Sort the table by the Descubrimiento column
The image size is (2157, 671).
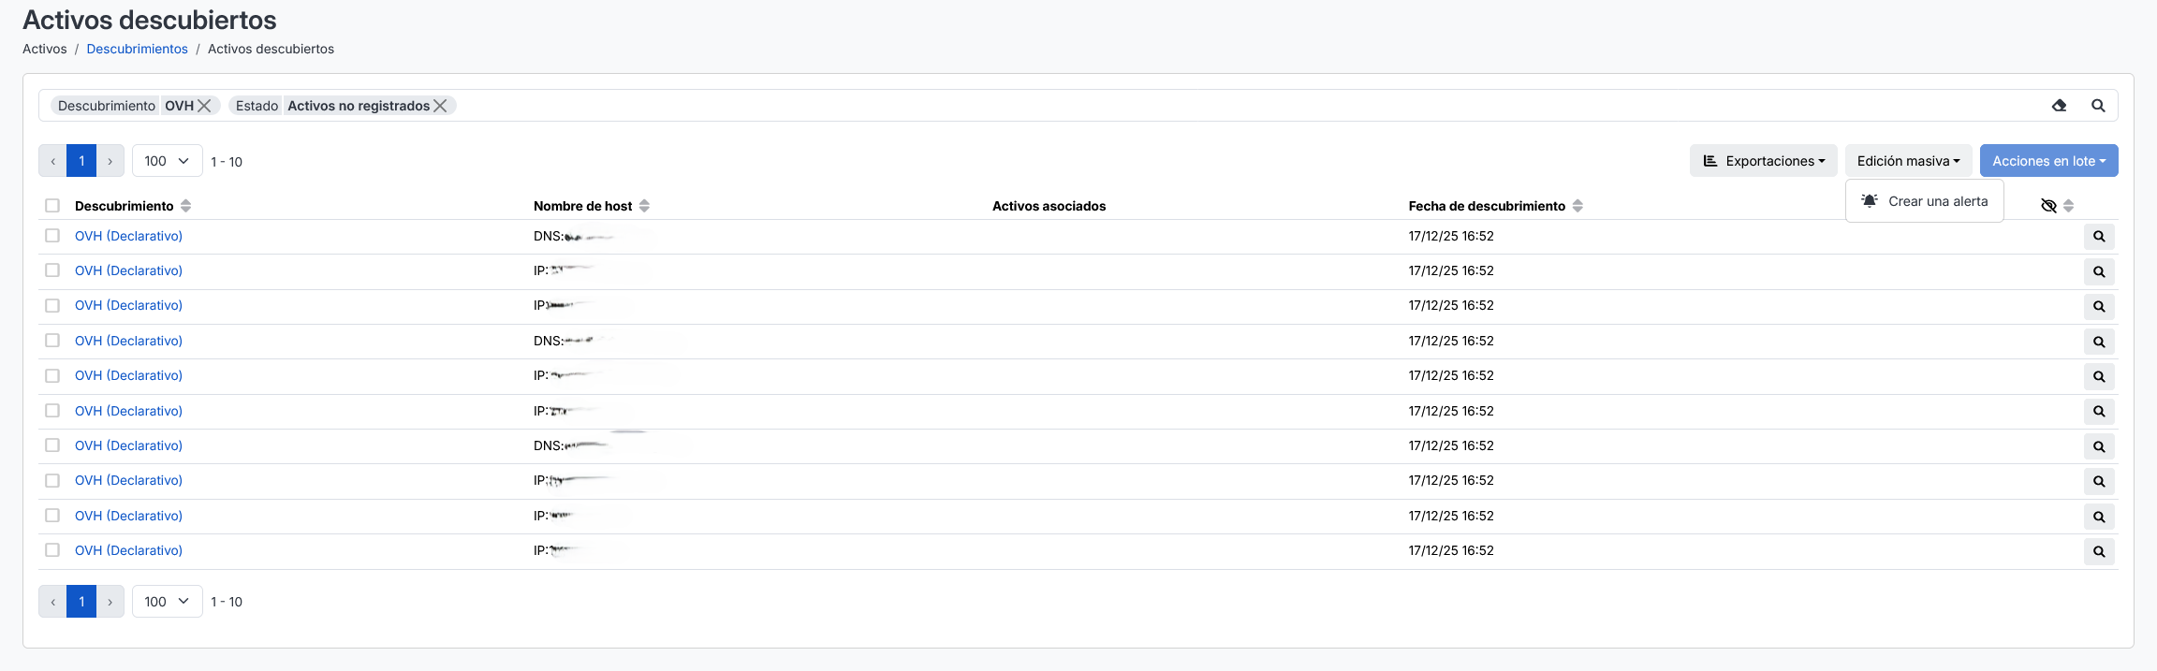coord(185,206)
